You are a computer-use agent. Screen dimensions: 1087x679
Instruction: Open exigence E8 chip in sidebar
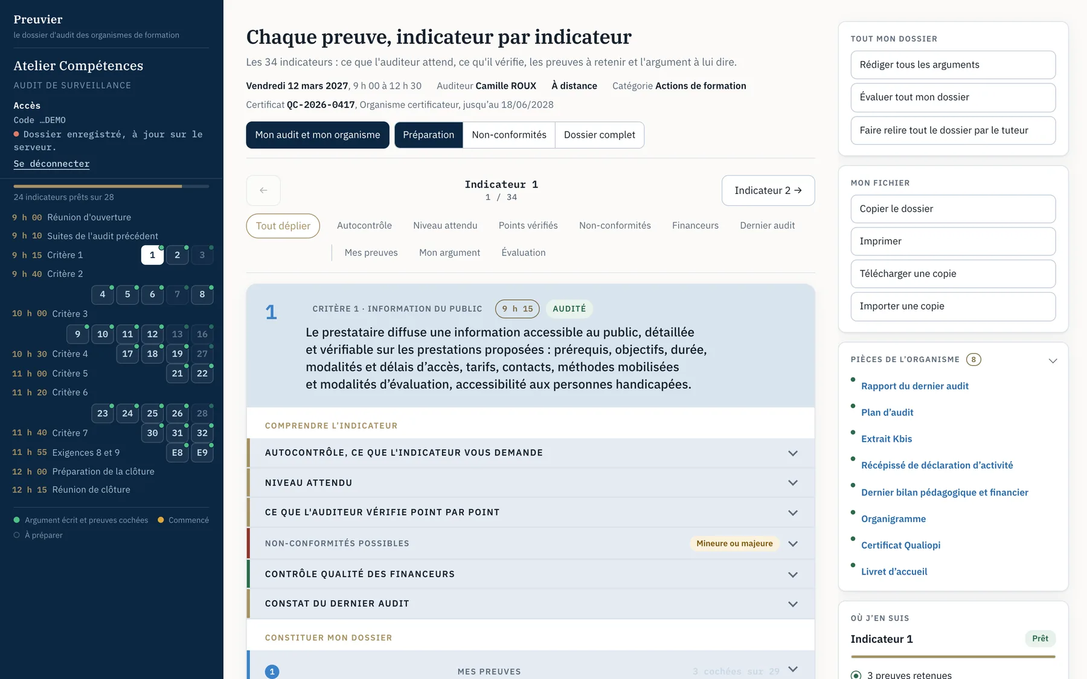(x=177, y=453)
